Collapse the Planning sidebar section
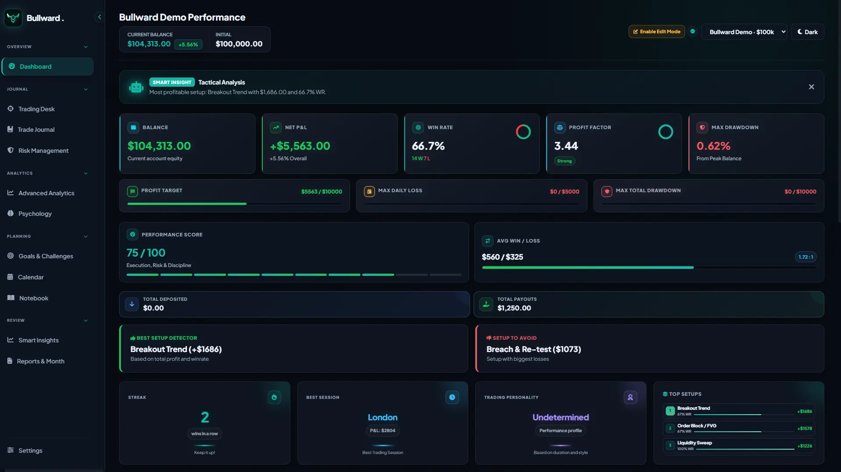Image resolution: width=841 pixels, height=472 pixels. pyautogui.click(x=86, y=236)
